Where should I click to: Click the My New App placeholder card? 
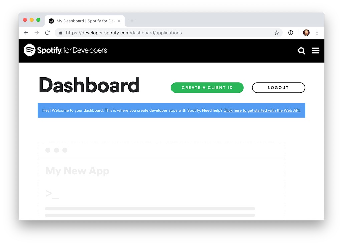click(x=161, y=181)
